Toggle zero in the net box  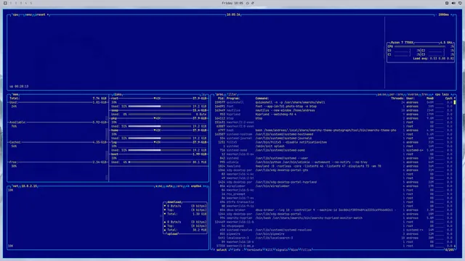(x=179, y=186)
